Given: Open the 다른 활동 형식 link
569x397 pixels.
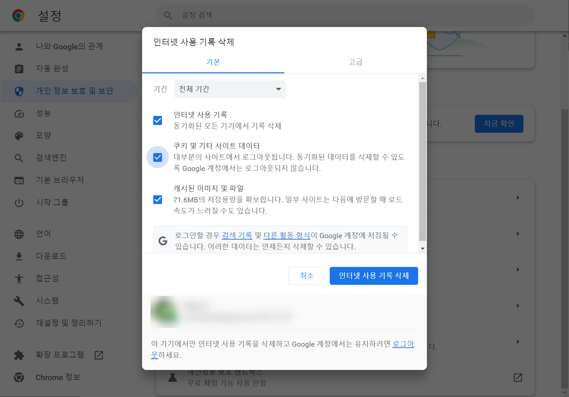Looking at the screenshot, I should [287, 235].
